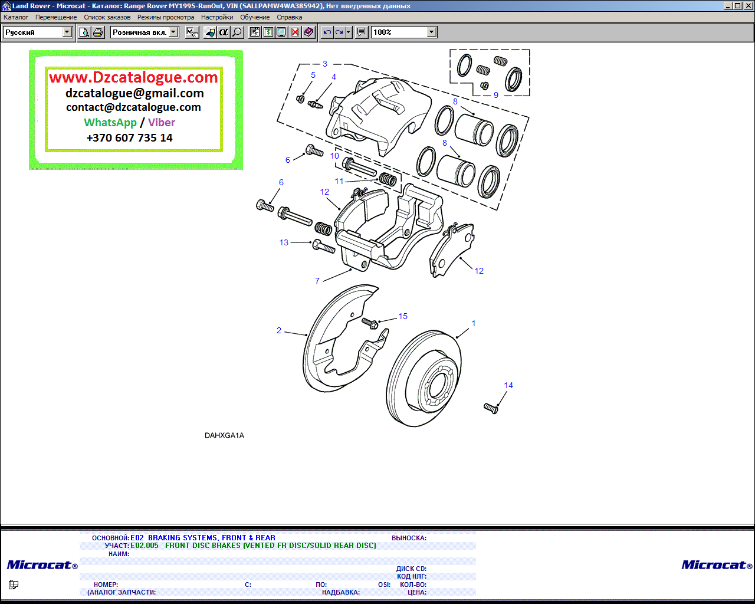Screen dimensions: 755x604
Task: Click the red X delete icon
Action: click(x=296, y=32)
